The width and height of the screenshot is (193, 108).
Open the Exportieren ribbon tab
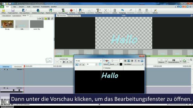(36, 7)
